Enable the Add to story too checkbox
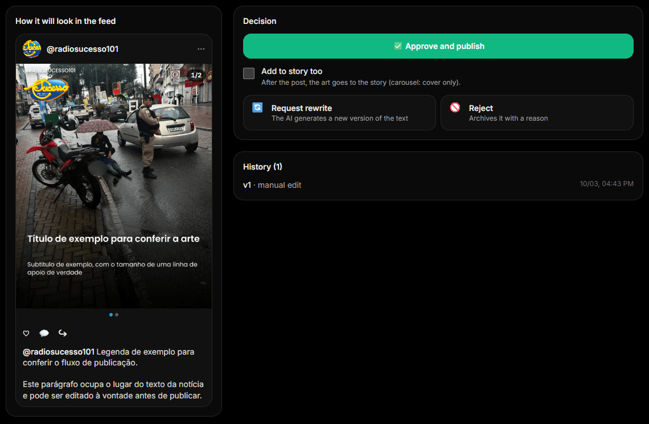 click(249, 73)
